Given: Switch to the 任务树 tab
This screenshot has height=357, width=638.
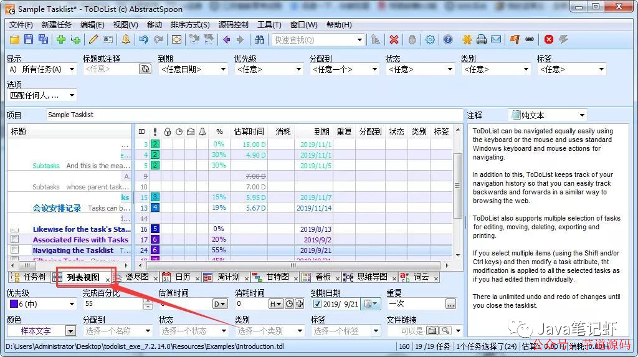Looking at the screenshot, I should point(29,277).
